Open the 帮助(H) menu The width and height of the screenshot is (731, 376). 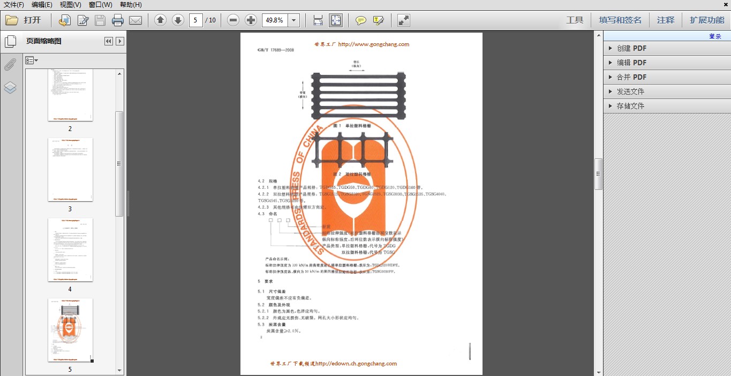point(131,5)
